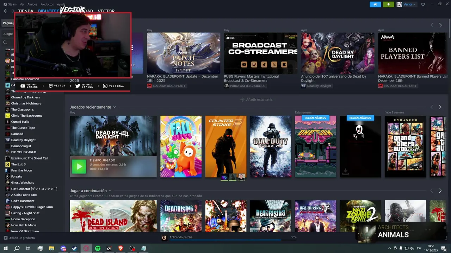Open Opera GX from the taskbar
451x253 pixels.
(x=86, y=248)
